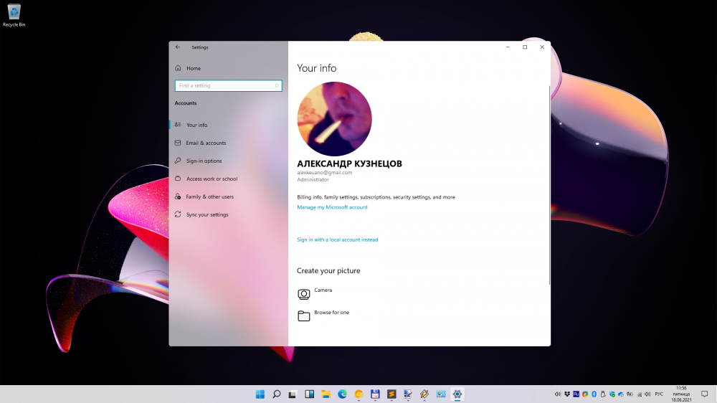
Task: Launch Microsoft Edge from the taskbar
Action: click(x=342, y=394)
